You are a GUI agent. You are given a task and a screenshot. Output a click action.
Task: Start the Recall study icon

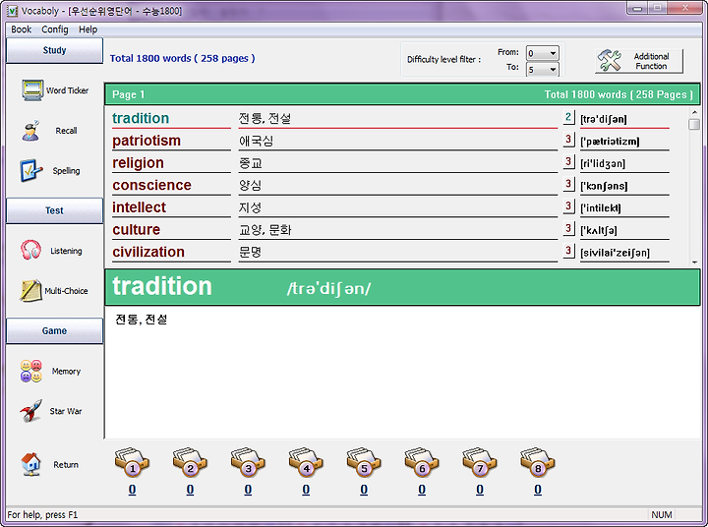pos(30,131)
